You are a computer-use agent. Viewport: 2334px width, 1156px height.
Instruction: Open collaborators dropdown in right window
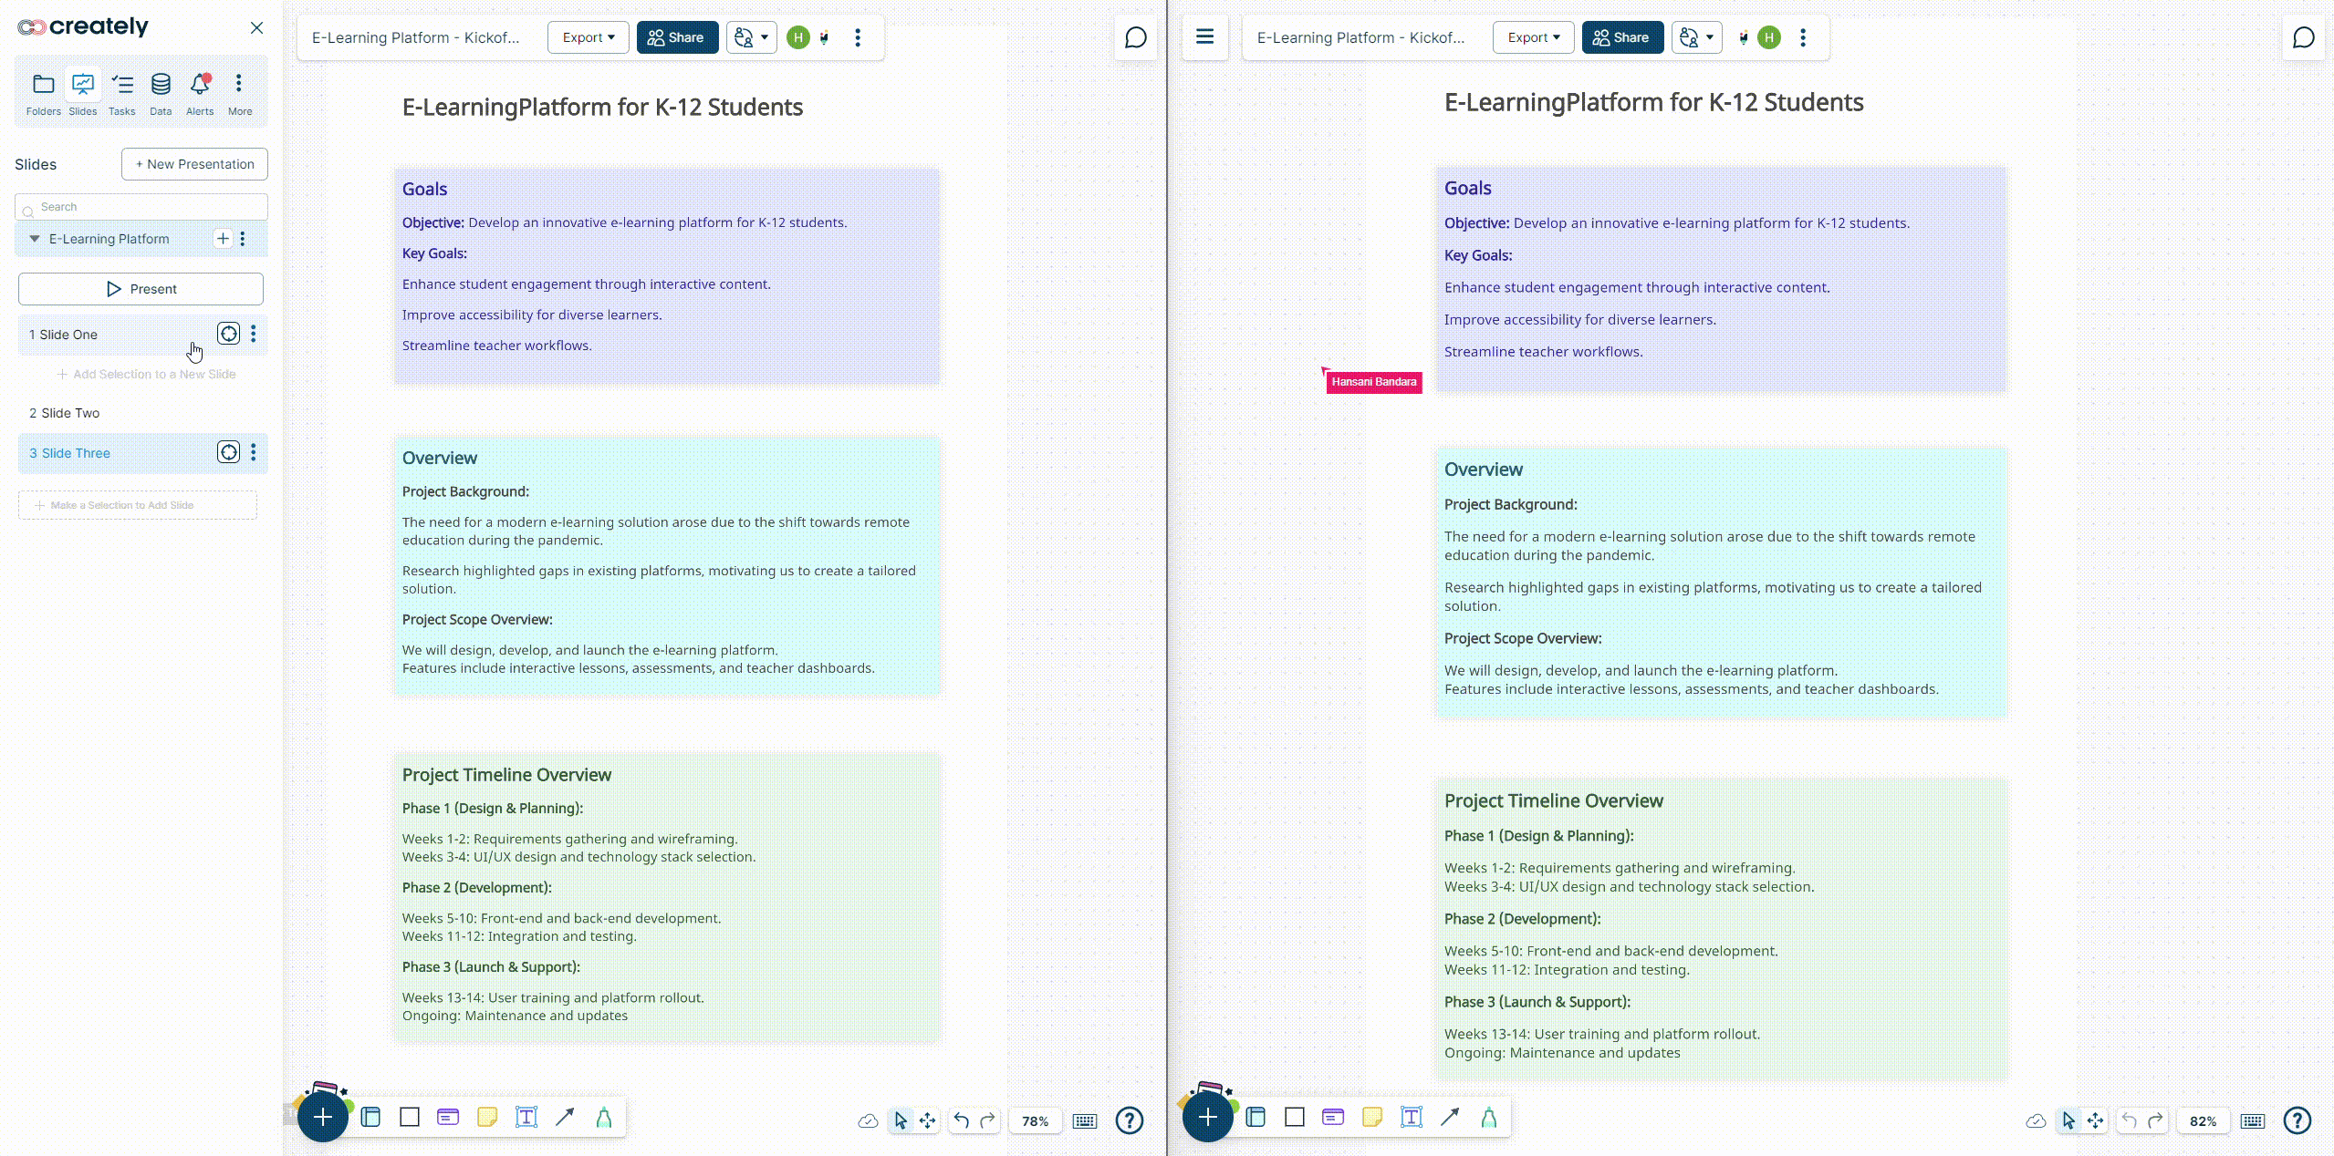(x=1697, y=37)
